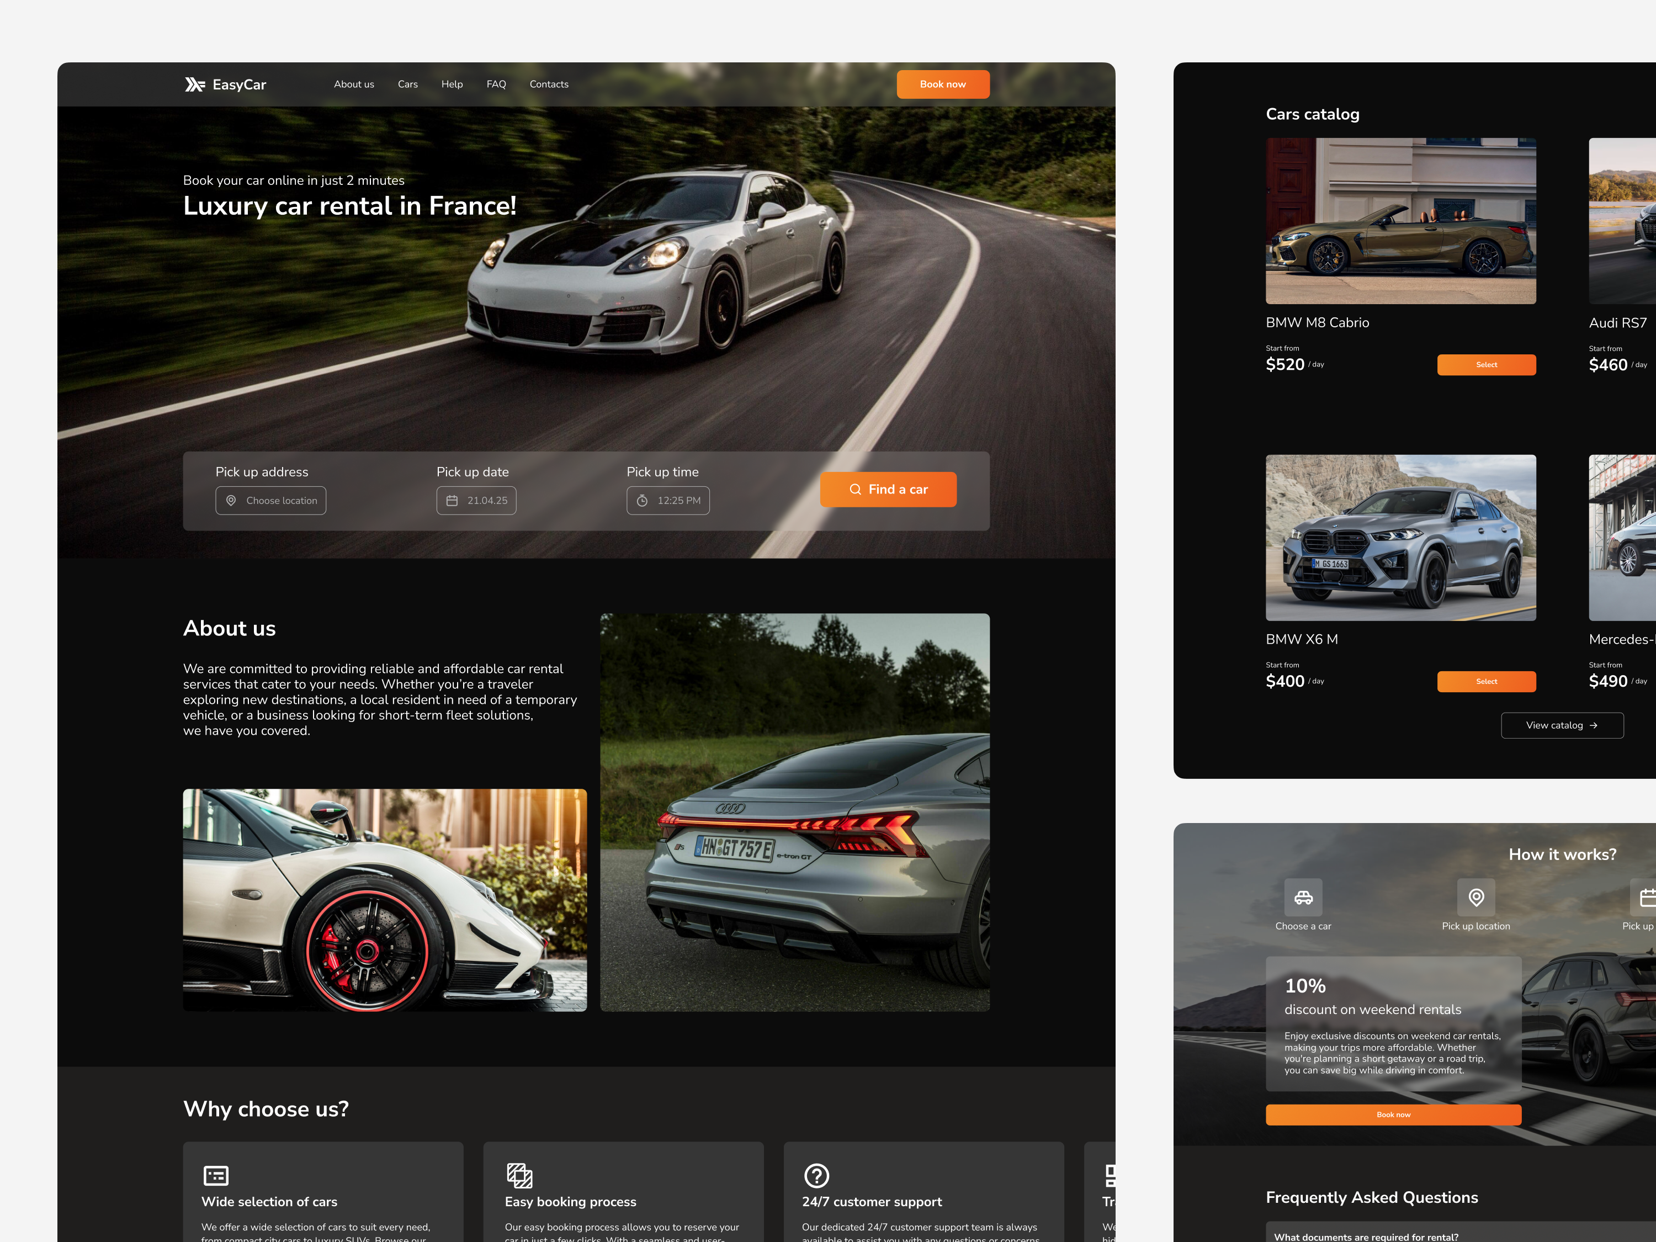Open the FAQ nav link
1656x1242 pixels.
tap(496, 84)
